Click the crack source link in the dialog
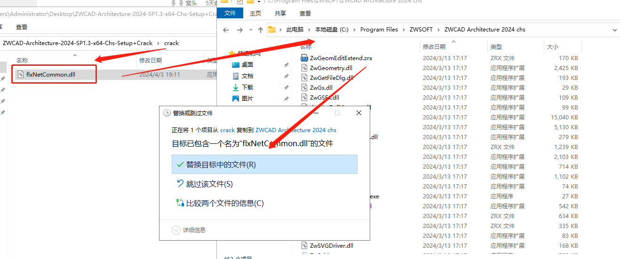Screen dimensions: 620x259 pyautogui.click(x=227, y=130)
